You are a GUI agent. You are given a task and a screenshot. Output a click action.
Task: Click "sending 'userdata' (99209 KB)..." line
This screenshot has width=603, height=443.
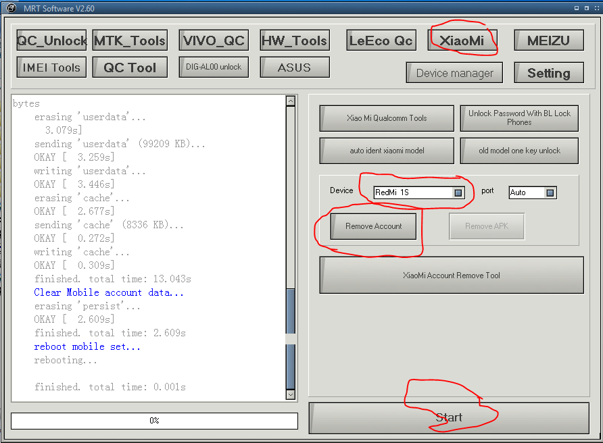(x=120, y=144)
